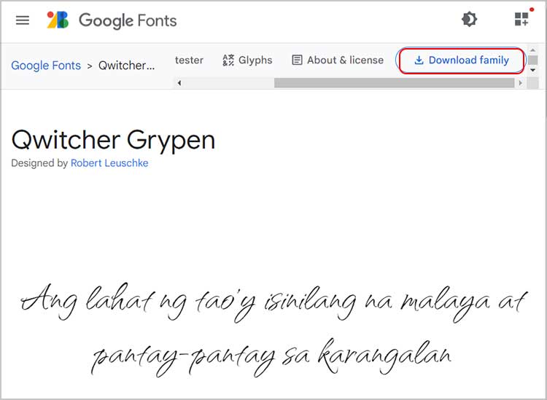
Task: Click the Google Fonts title text
Action: [x=128, y=20]
